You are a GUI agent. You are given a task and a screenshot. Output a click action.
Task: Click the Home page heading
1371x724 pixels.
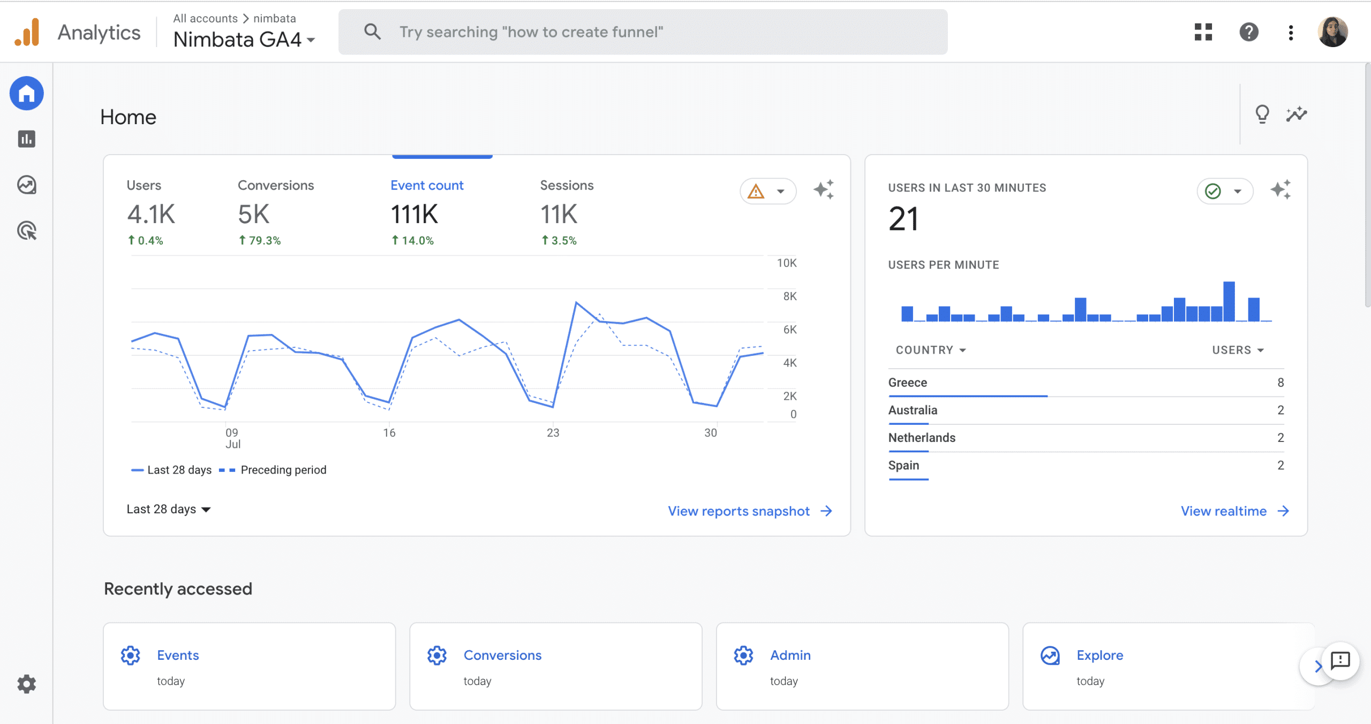pyautogui.click(x=128, y=117)
